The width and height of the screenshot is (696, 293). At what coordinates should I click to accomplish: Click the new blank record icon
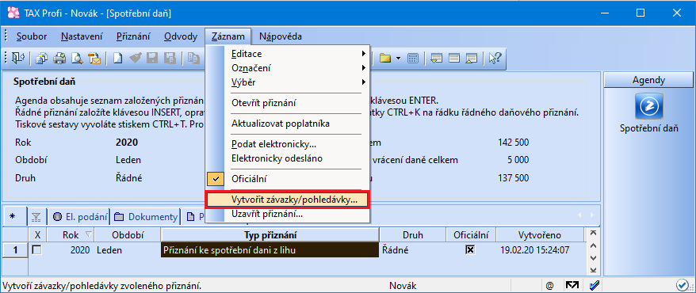[117, 58]
